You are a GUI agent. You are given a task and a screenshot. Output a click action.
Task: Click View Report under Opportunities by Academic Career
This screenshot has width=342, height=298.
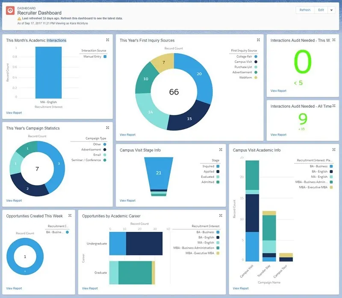(x=90, y=288)
